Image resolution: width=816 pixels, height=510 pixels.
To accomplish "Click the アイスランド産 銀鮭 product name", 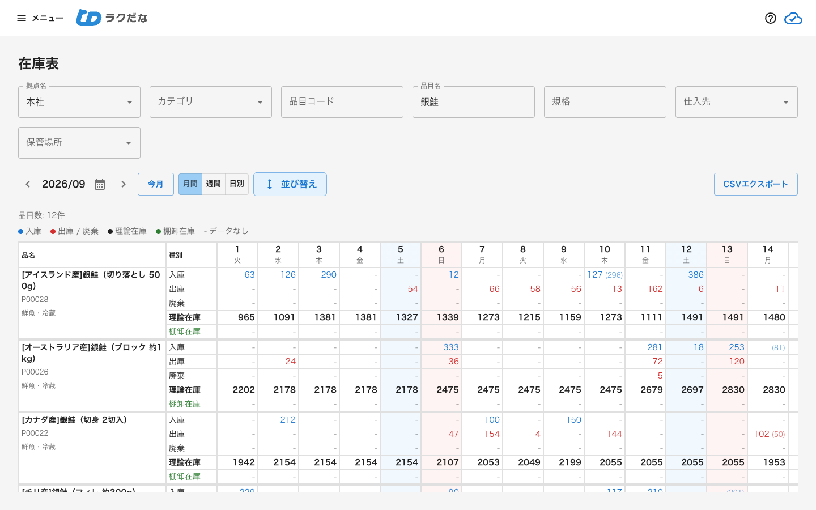I will click(91, 280).
